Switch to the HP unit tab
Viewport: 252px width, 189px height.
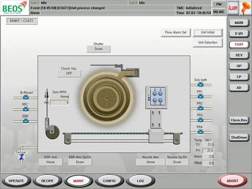tap(239, 66)
